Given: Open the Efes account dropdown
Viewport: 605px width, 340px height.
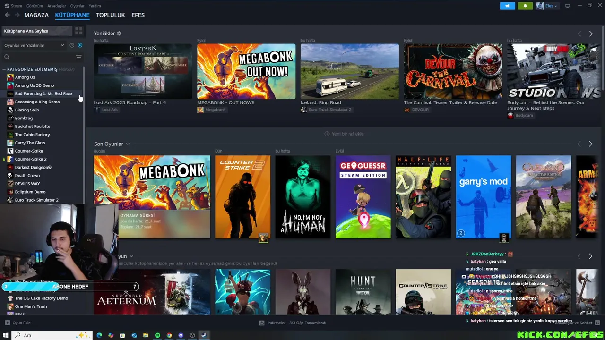Looking at the screenshot, I should (547, 6).
